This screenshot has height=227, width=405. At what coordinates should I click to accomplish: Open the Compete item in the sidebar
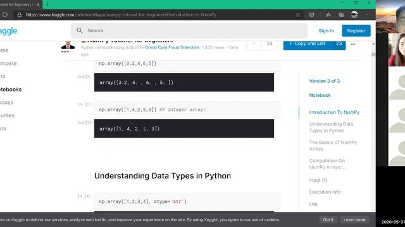pyautogui.click(x=8, y=63)
